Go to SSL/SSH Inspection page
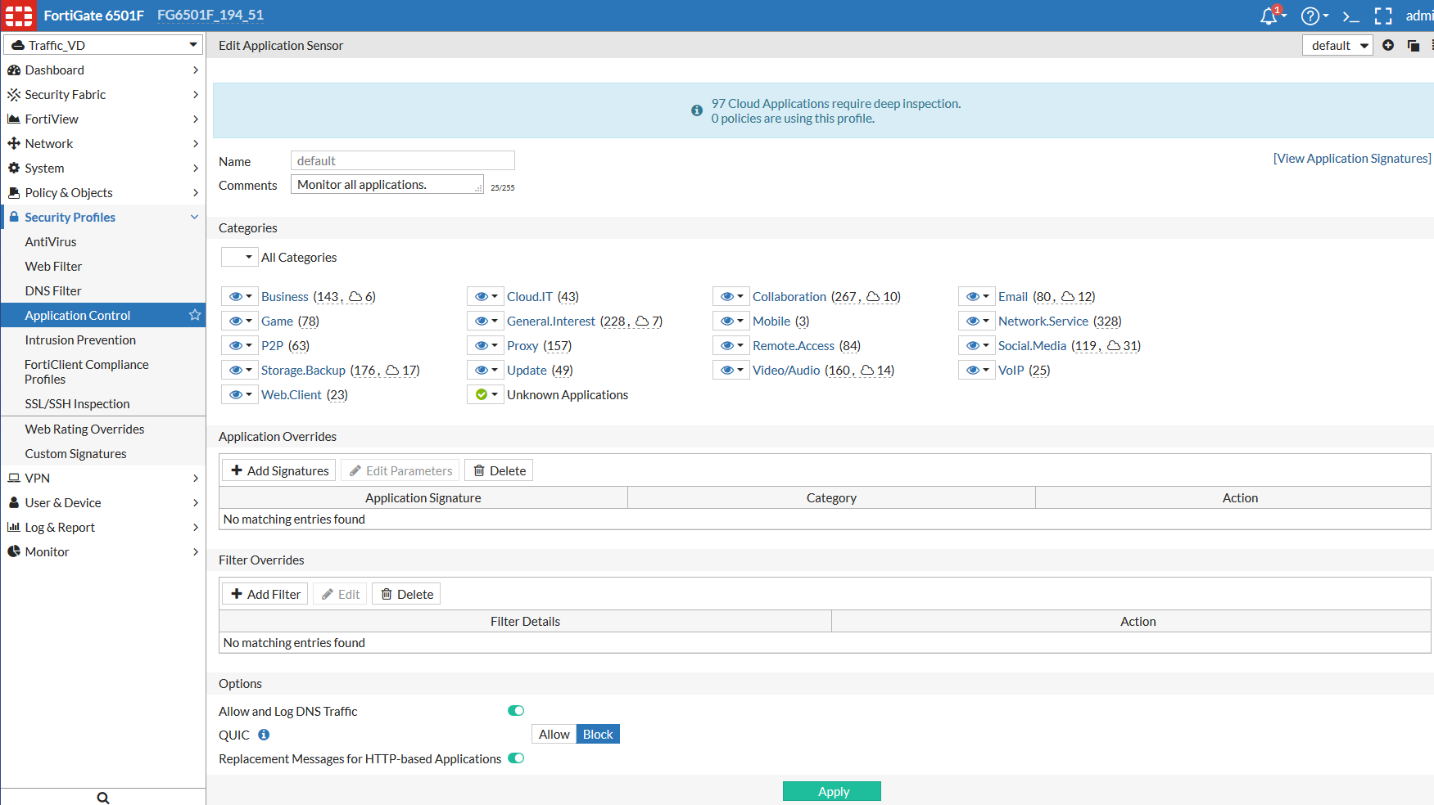Image resolution: width=1434 pixels, height=805 pixels. tap(103, 404)
